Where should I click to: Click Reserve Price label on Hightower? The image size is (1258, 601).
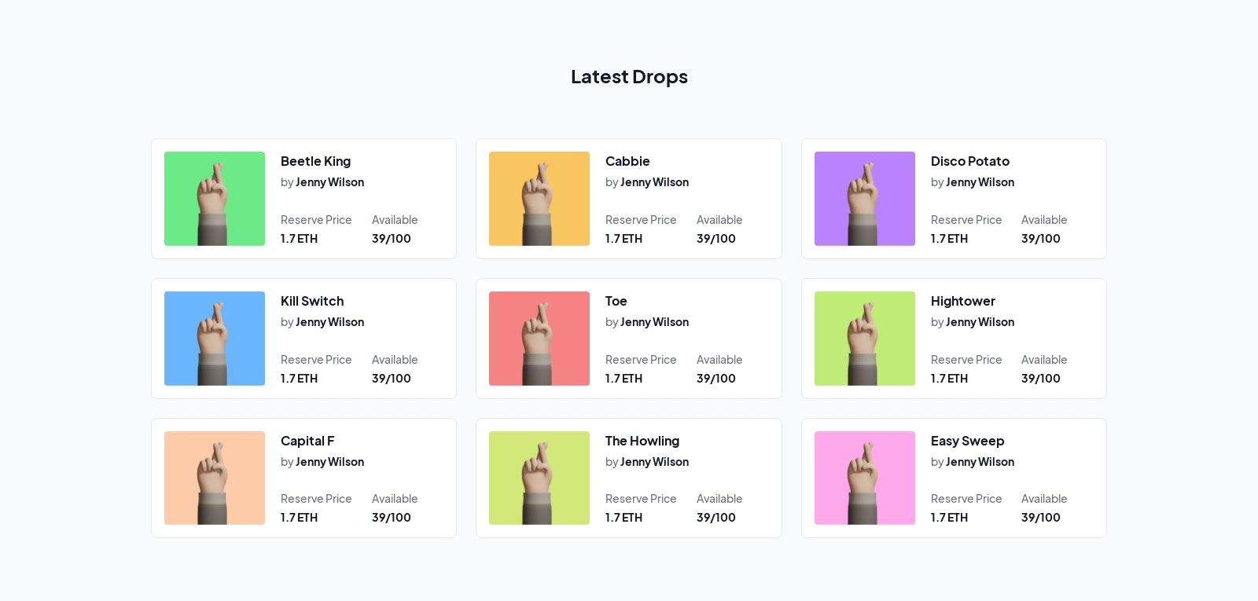click(x=966, y=360)
